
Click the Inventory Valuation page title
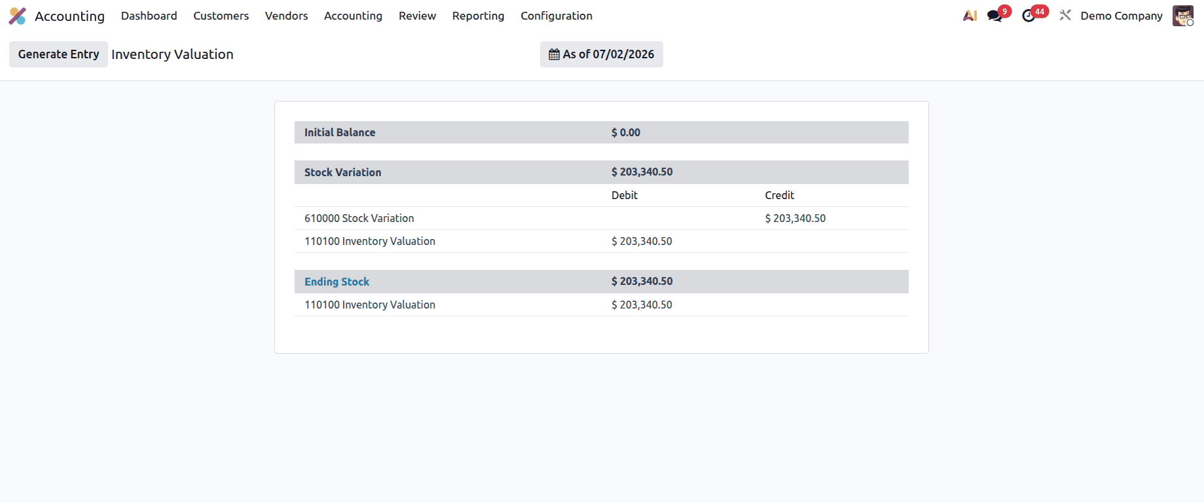[172, 54]
